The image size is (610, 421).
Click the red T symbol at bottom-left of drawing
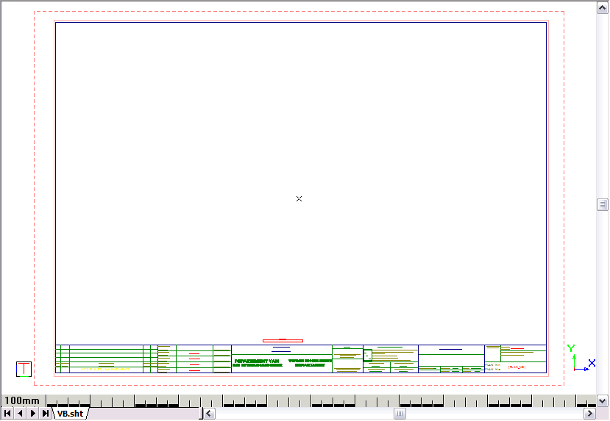24,369
